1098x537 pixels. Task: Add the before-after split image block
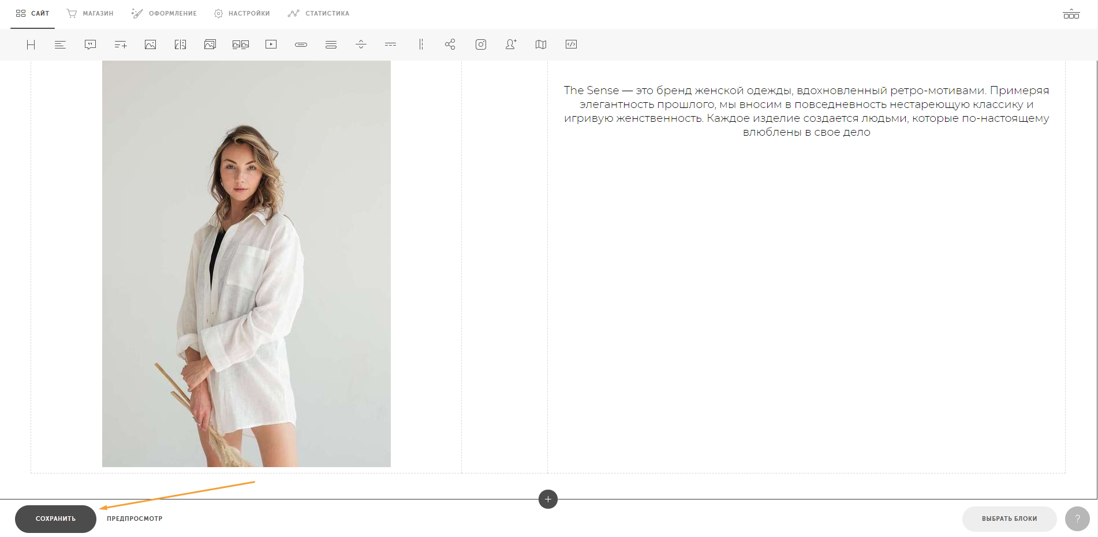pyautogui.click(x=181, y=44)
